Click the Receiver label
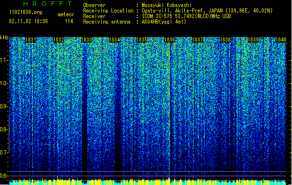 94,16
